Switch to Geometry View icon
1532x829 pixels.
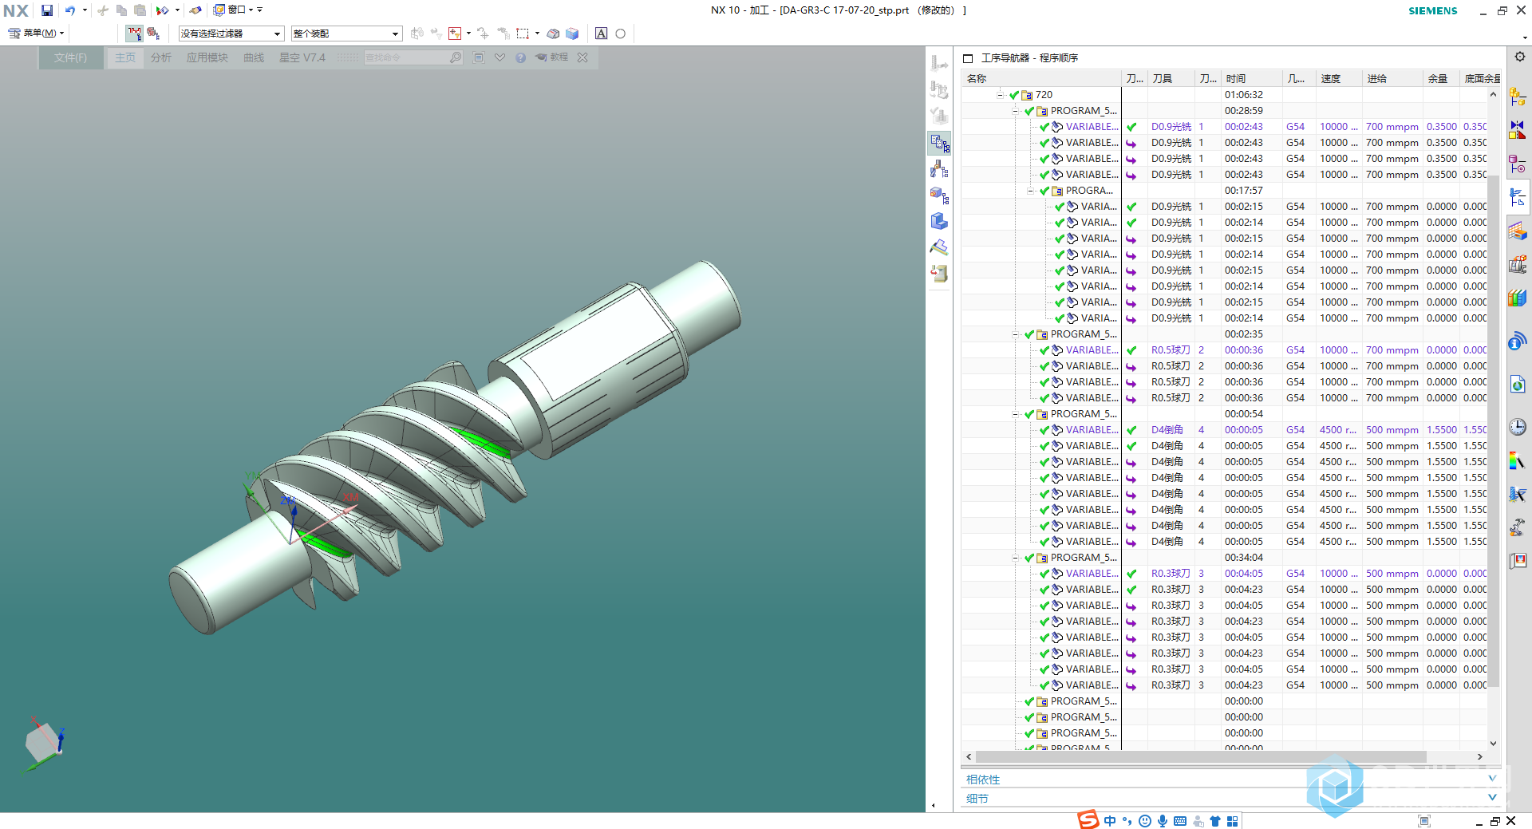click(x=940, y=195)
